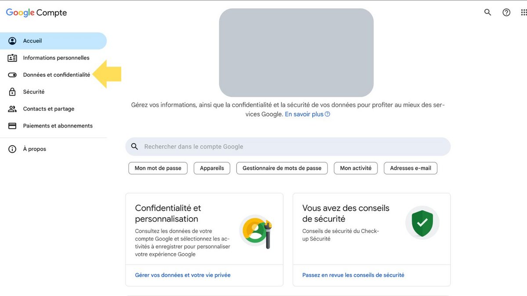Click the Données et confidentialité icon
Viewport: 527px width, 296px height.
coord(12,75)
